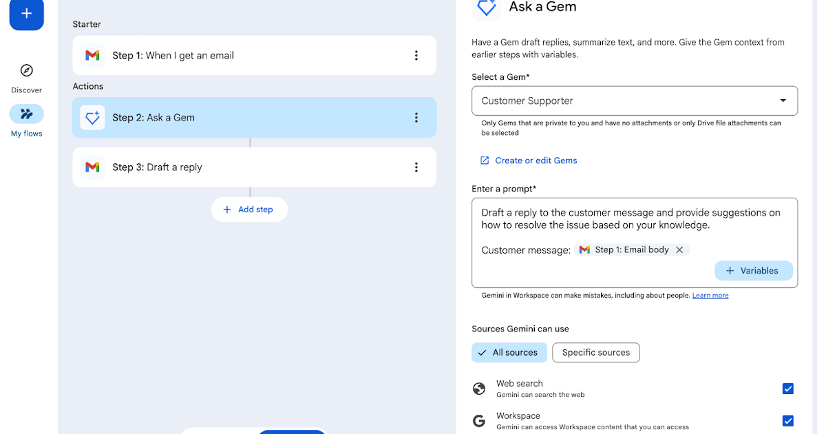Uncheck the Web search checkbox

coord(788,389)
